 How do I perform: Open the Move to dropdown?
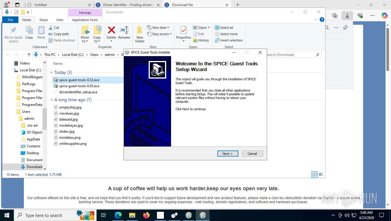[x=85, y=34]
